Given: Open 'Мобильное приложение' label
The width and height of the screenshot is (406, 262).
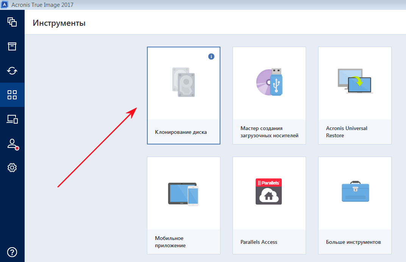Looking at the screenshot, I should (170, 242).
